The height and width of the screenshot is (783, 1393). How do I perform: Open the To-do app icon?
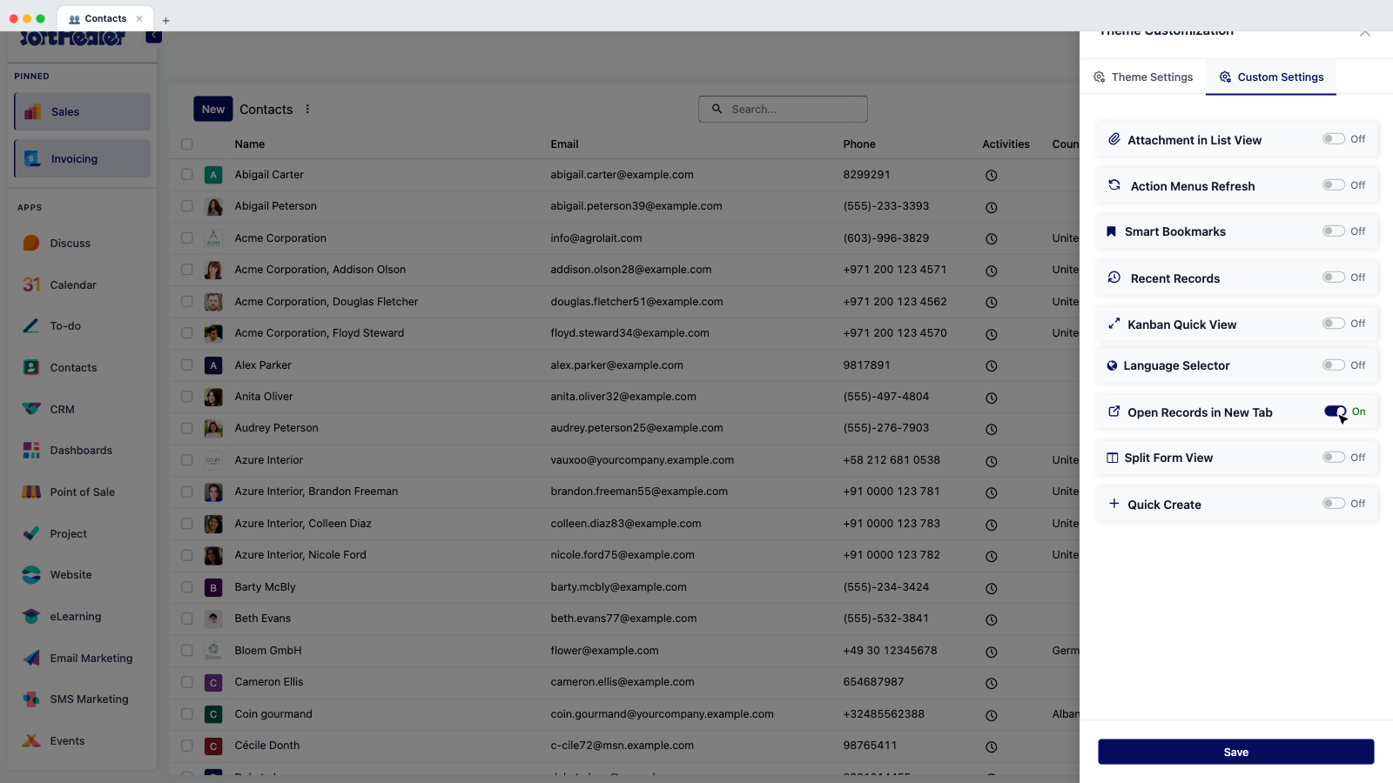pos(31,326)
